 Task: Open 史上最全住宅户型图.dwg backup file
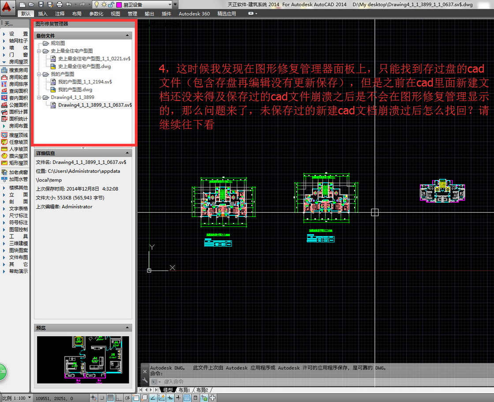coord(84,66)
